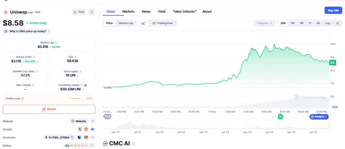Open the Compare dropdown
The image size is (345, 149).
(264, 23)
